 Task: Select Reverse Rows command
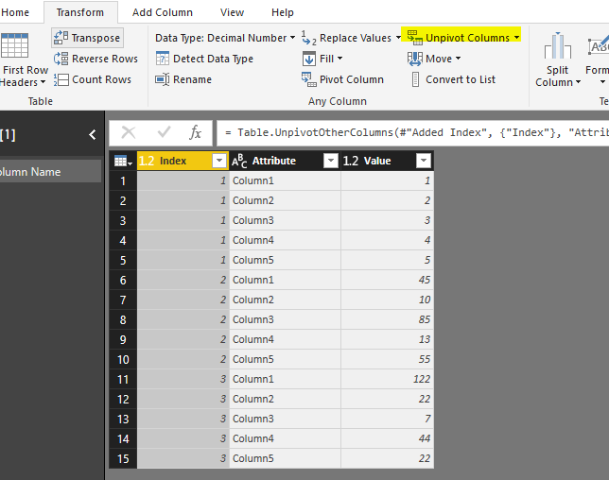click(x=96, y=59)
